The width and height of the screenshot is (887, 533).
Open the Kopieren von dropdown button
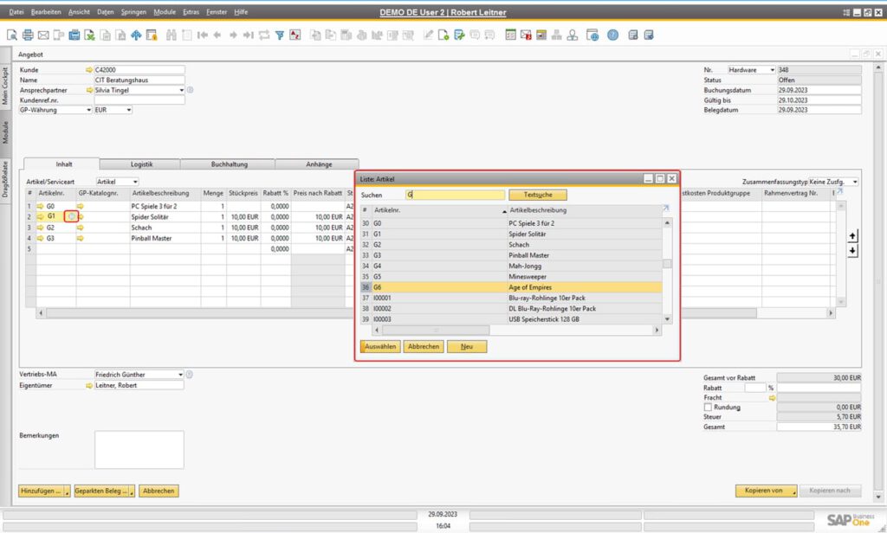767,491
